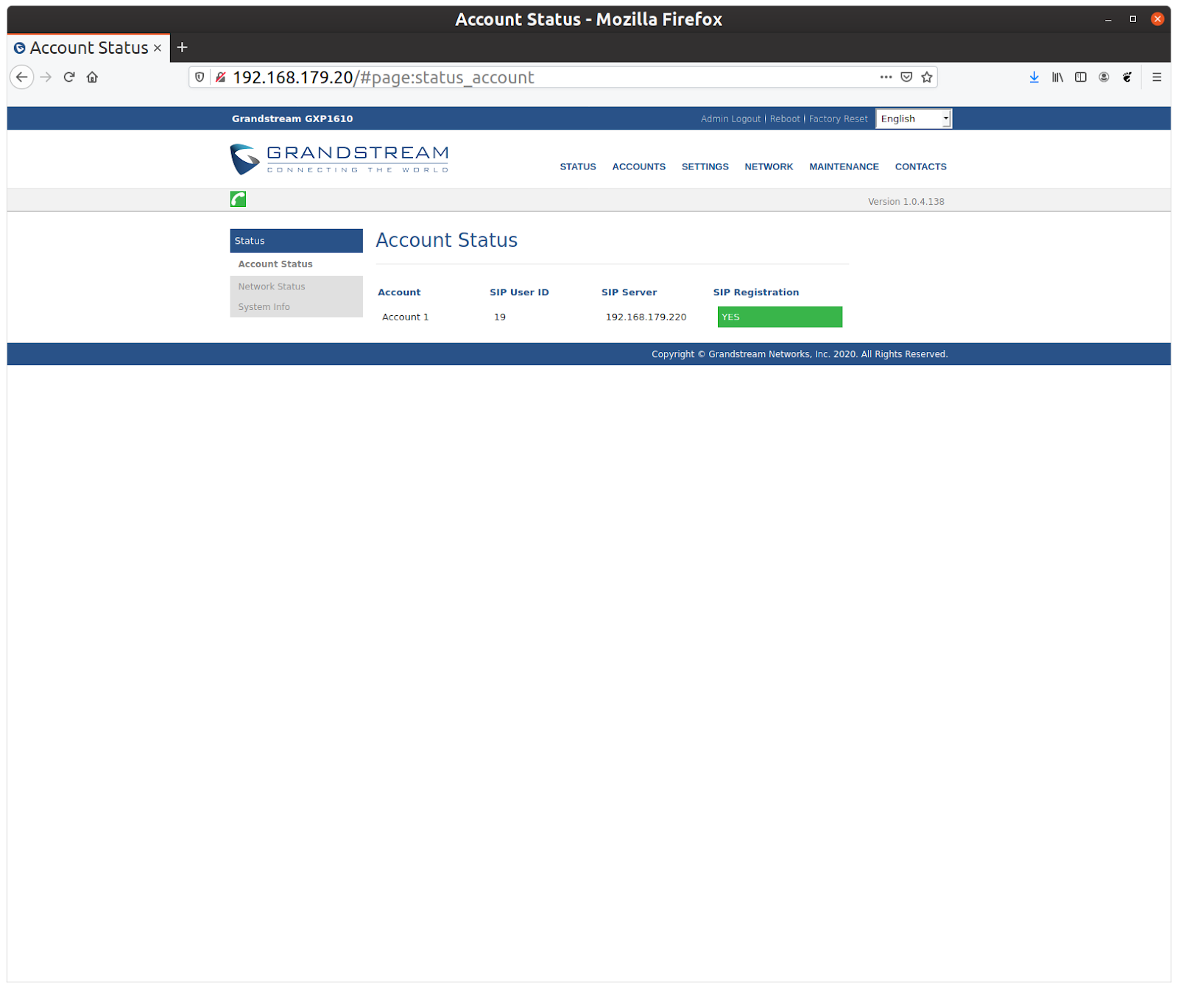
Task: Click SIP server 192.168.179.220
Action: pos(646,317)
